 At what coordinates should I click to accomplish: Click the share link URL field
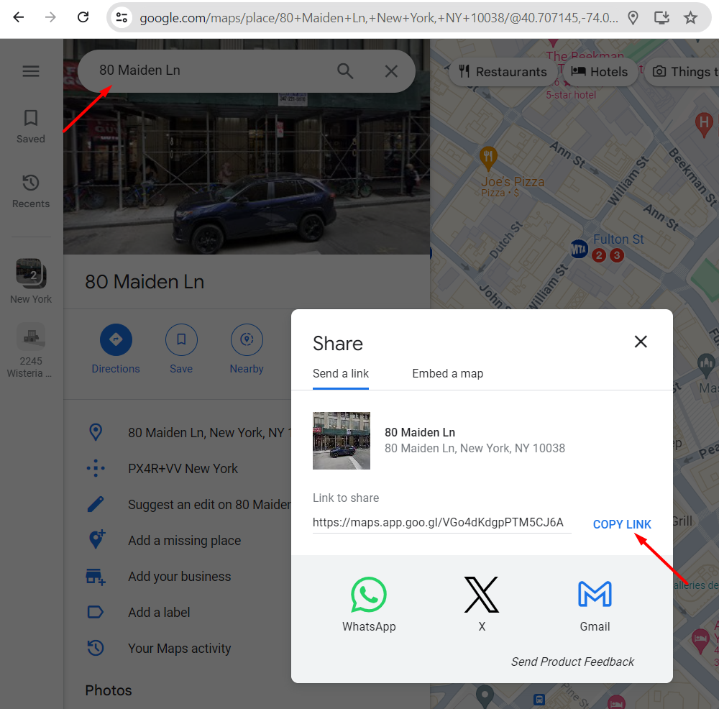(x=441, y=522)
